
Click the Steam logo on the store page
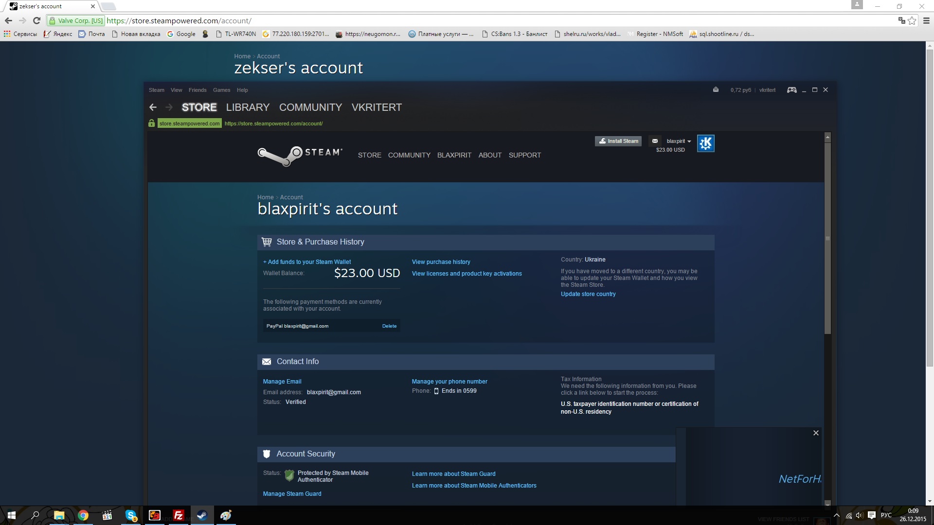pos(300,156)
